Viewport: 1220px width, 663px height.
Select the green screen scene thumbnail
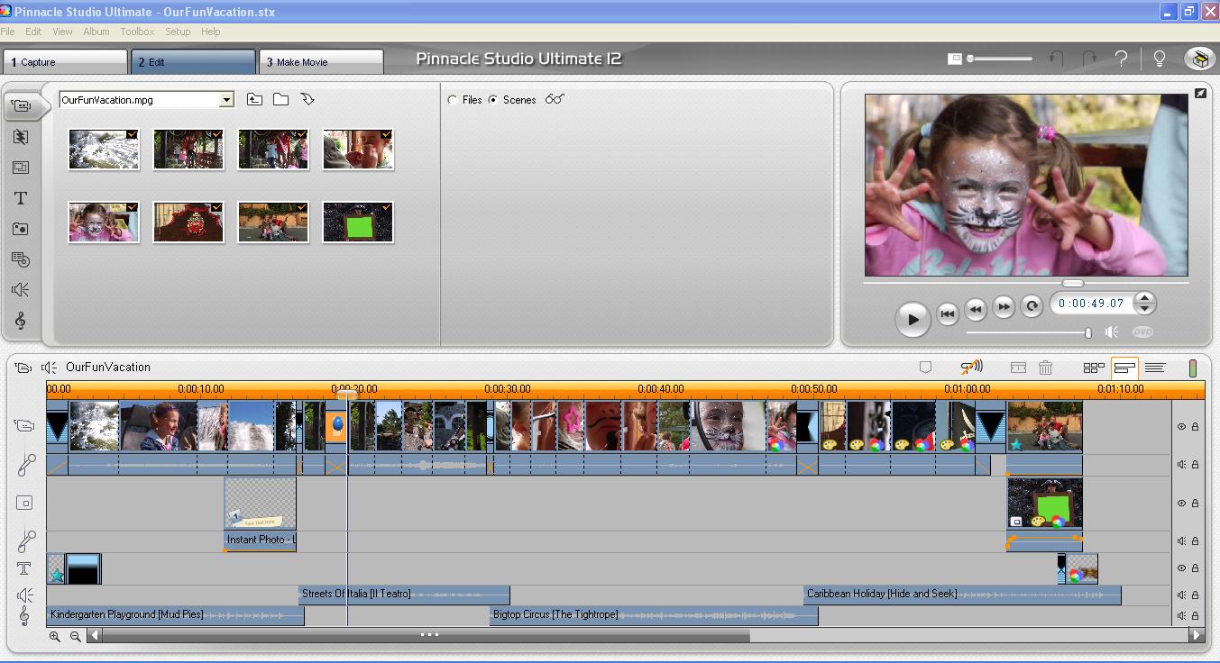point(358,222)
